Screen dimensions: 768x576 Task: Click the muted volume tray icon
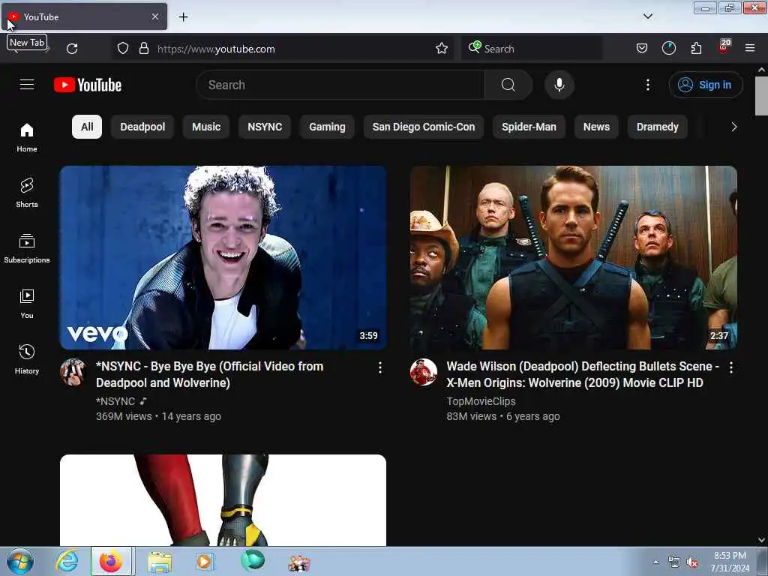(692, 562)
